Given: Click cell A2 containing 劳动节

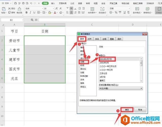Looking at the screenshot, I should pos(14,40).
